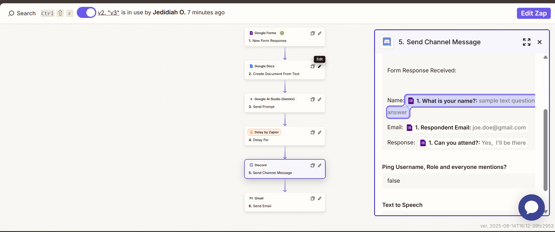Screen dimensions: 555x232
Task: Click the Google Forms app icon
Action: click(251, 33)
